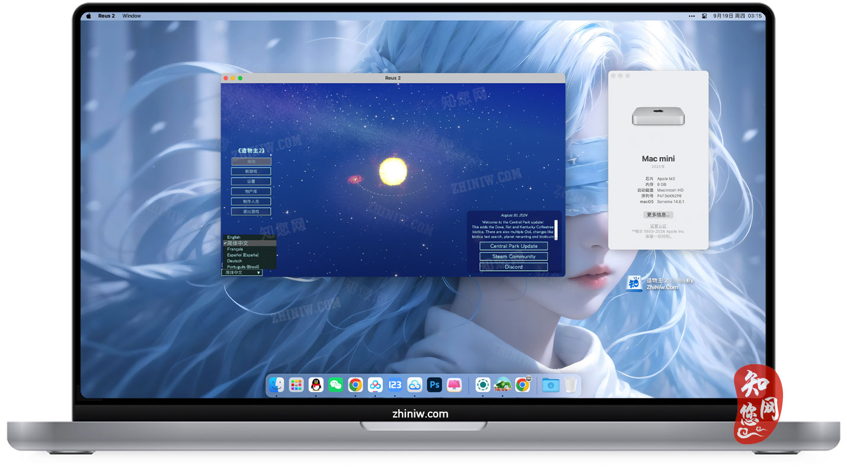Image resolution: width=847 pixels, height=472 pixels.
Task: Pick Deutsch from language list
Action: point(250,261)
